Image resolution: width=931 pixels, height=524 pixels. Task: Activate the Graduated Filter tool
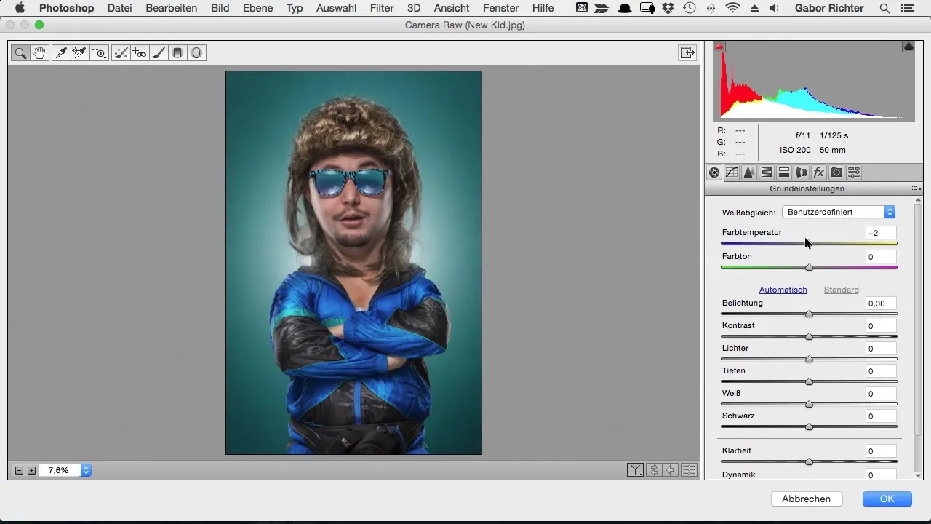coord(177,52)
